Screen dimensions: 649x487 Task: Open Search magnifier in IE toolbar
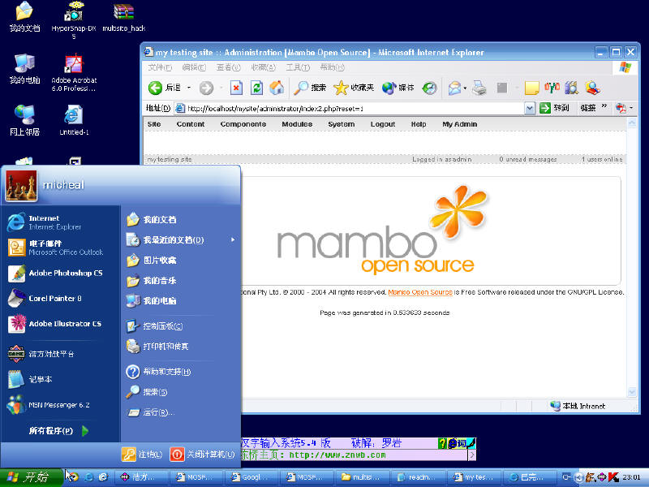(x=310, y=88)
